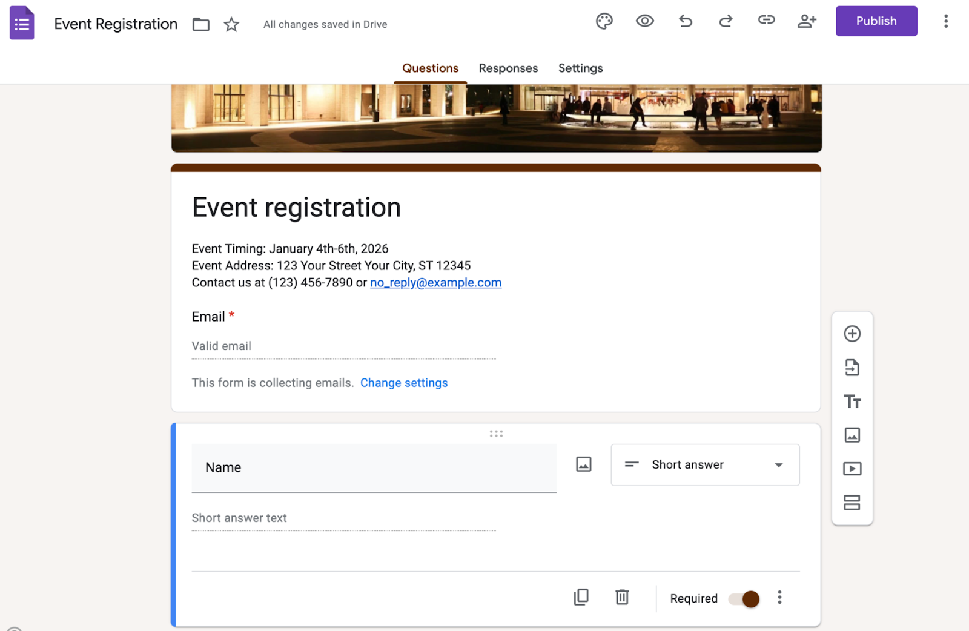Screen dimensions: 969x631
Task: Open the Short answer type dropdown
Action: point(705,465)
